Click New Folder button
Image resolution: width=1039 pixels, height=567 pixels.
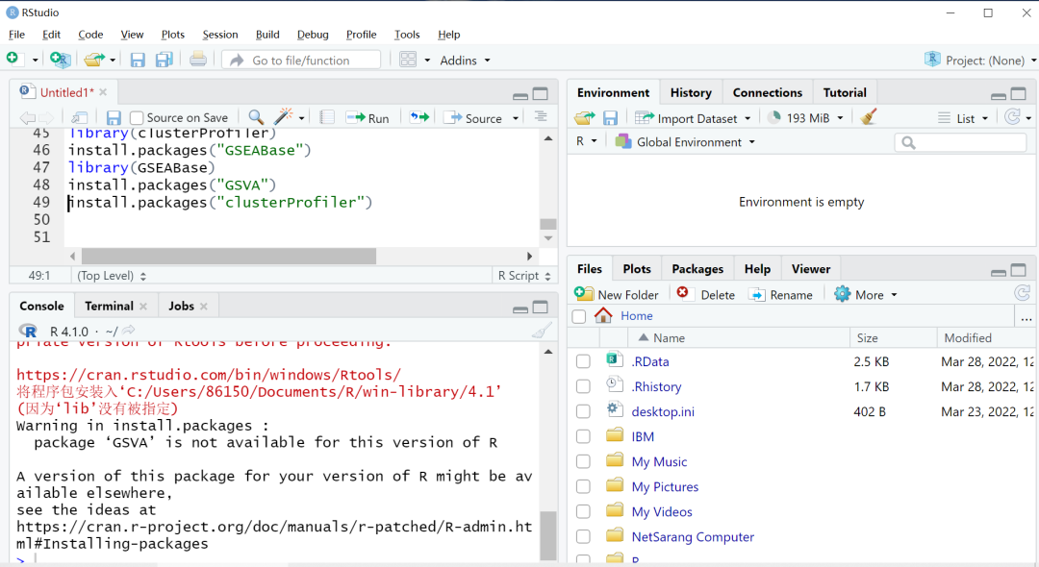617,294
